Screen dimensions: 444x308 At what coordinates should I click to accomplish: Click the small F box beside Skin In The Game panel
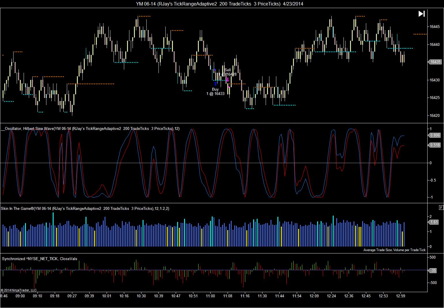coord(441,208)
